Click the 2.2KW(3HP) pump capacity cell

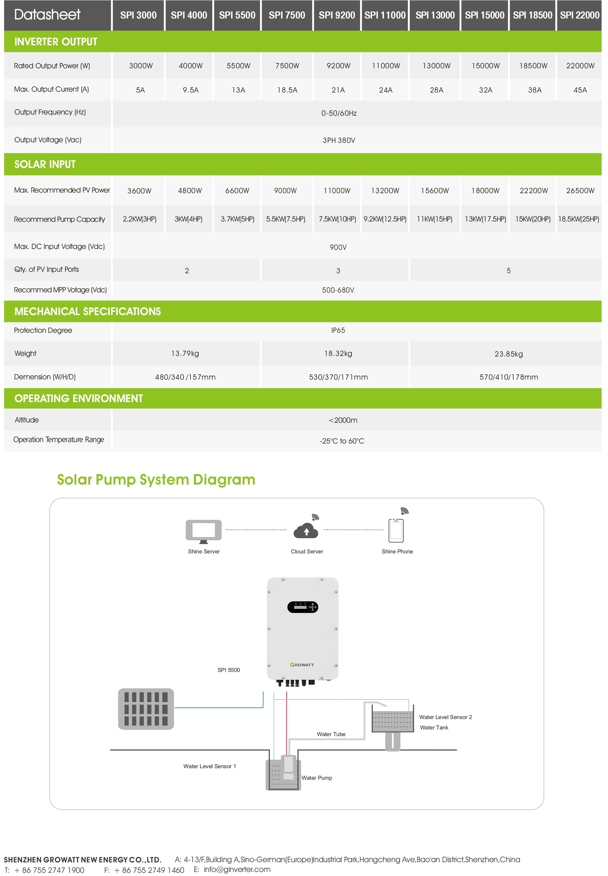coord(139,219)
